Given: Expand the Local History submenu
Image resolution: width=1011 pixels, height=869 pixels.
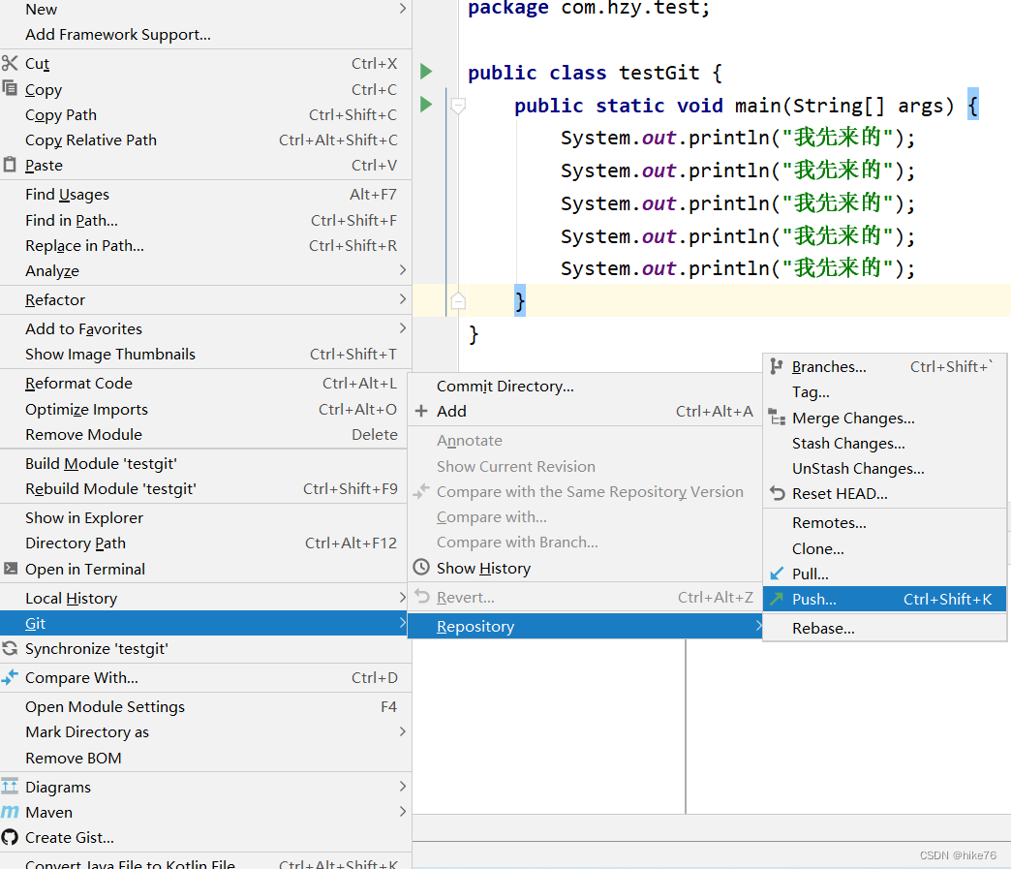Looking at the screenshot, I should point(402,598).
